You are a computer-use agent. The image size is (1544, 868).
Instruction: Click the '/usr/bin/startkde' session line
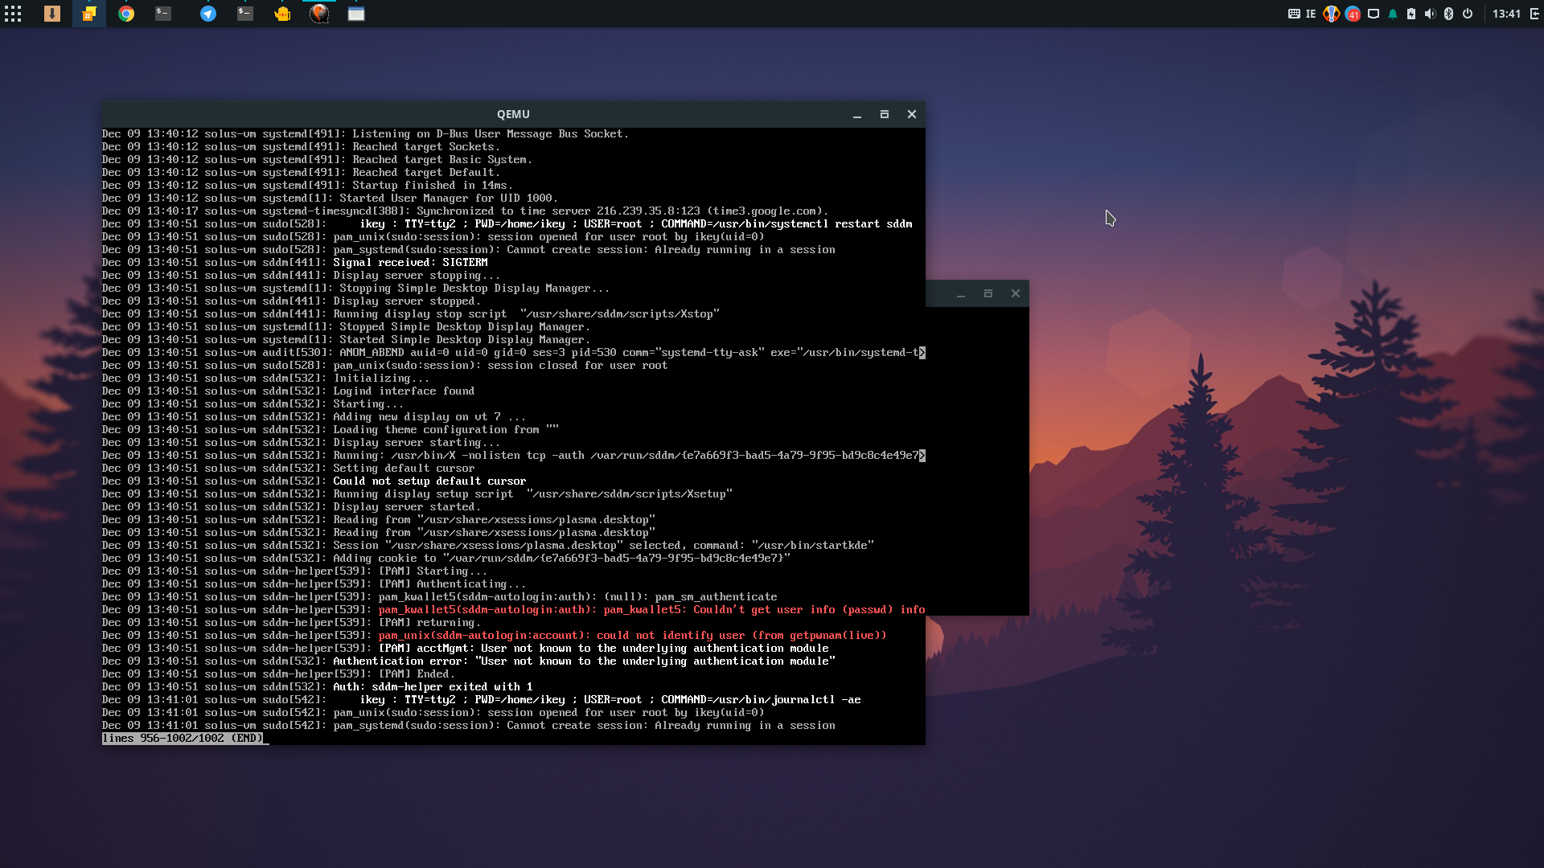[x=488, y=546]
